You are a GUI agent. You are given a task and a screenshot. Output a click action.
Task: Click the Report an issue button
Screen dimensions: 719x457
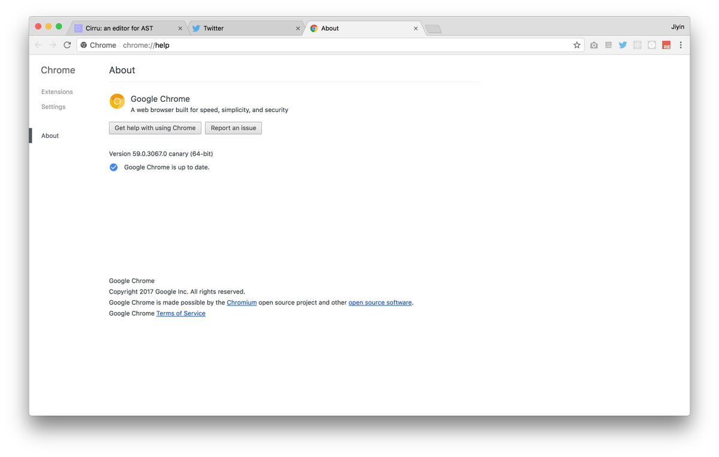click(233, 128)
